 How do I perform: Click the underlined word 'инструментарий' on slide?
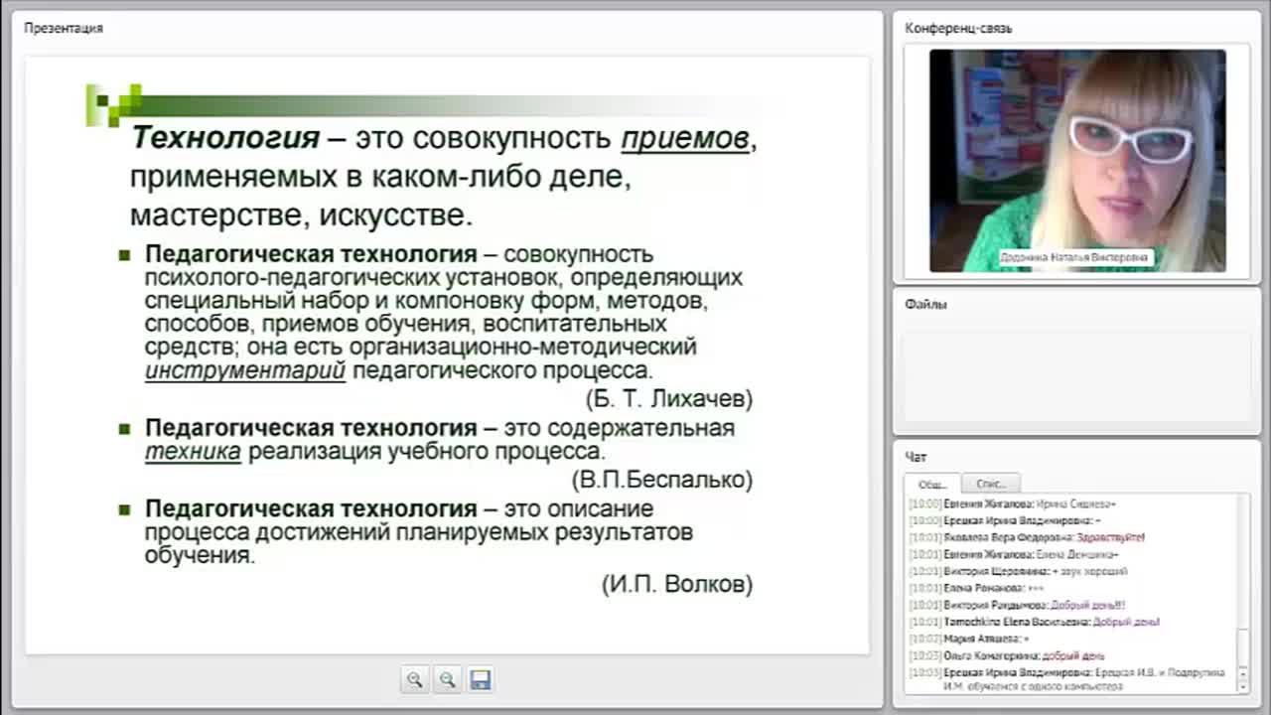(x=245, y=371)
